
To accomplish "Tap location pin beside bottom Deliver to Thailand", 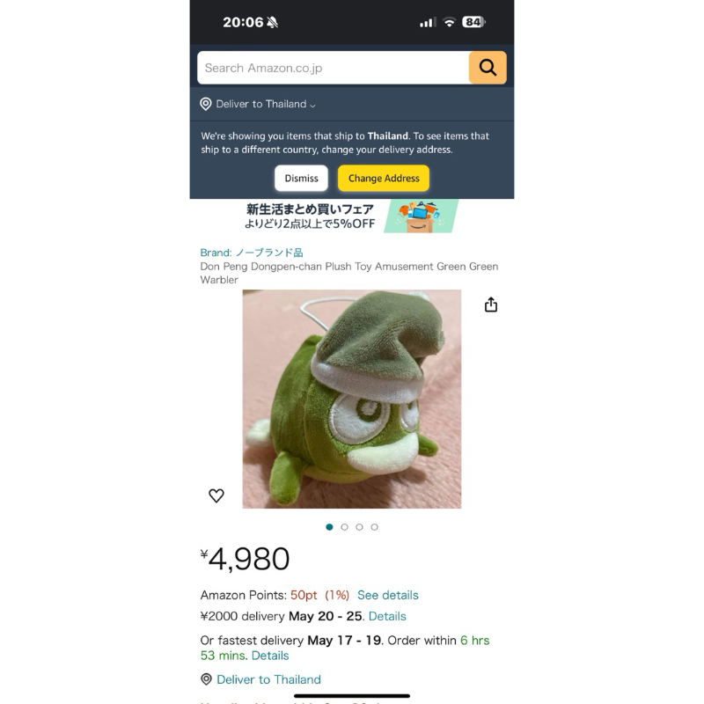I will (206, 679).
